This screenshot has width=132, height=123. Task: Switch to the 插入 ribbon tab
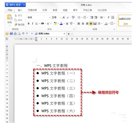[20, 10]
